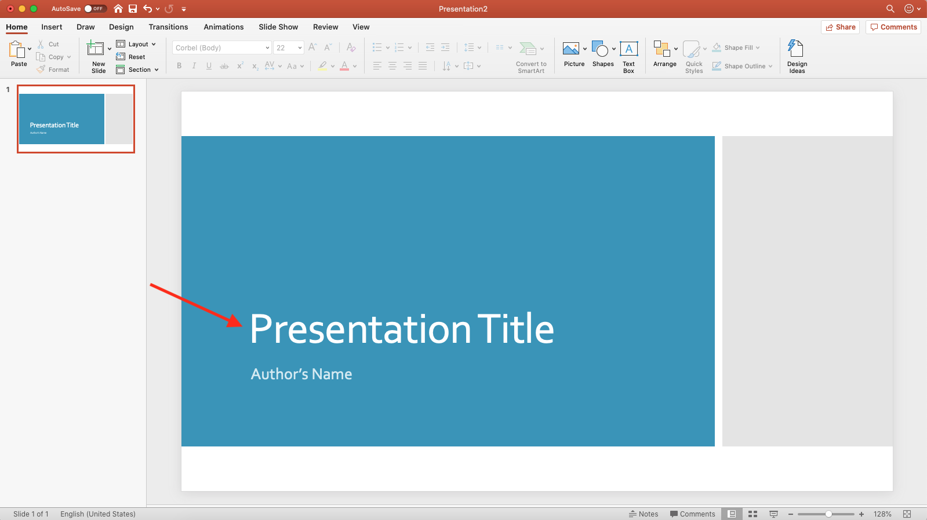
Task: Open line spacing dropdown
Action: click(472, 47)
